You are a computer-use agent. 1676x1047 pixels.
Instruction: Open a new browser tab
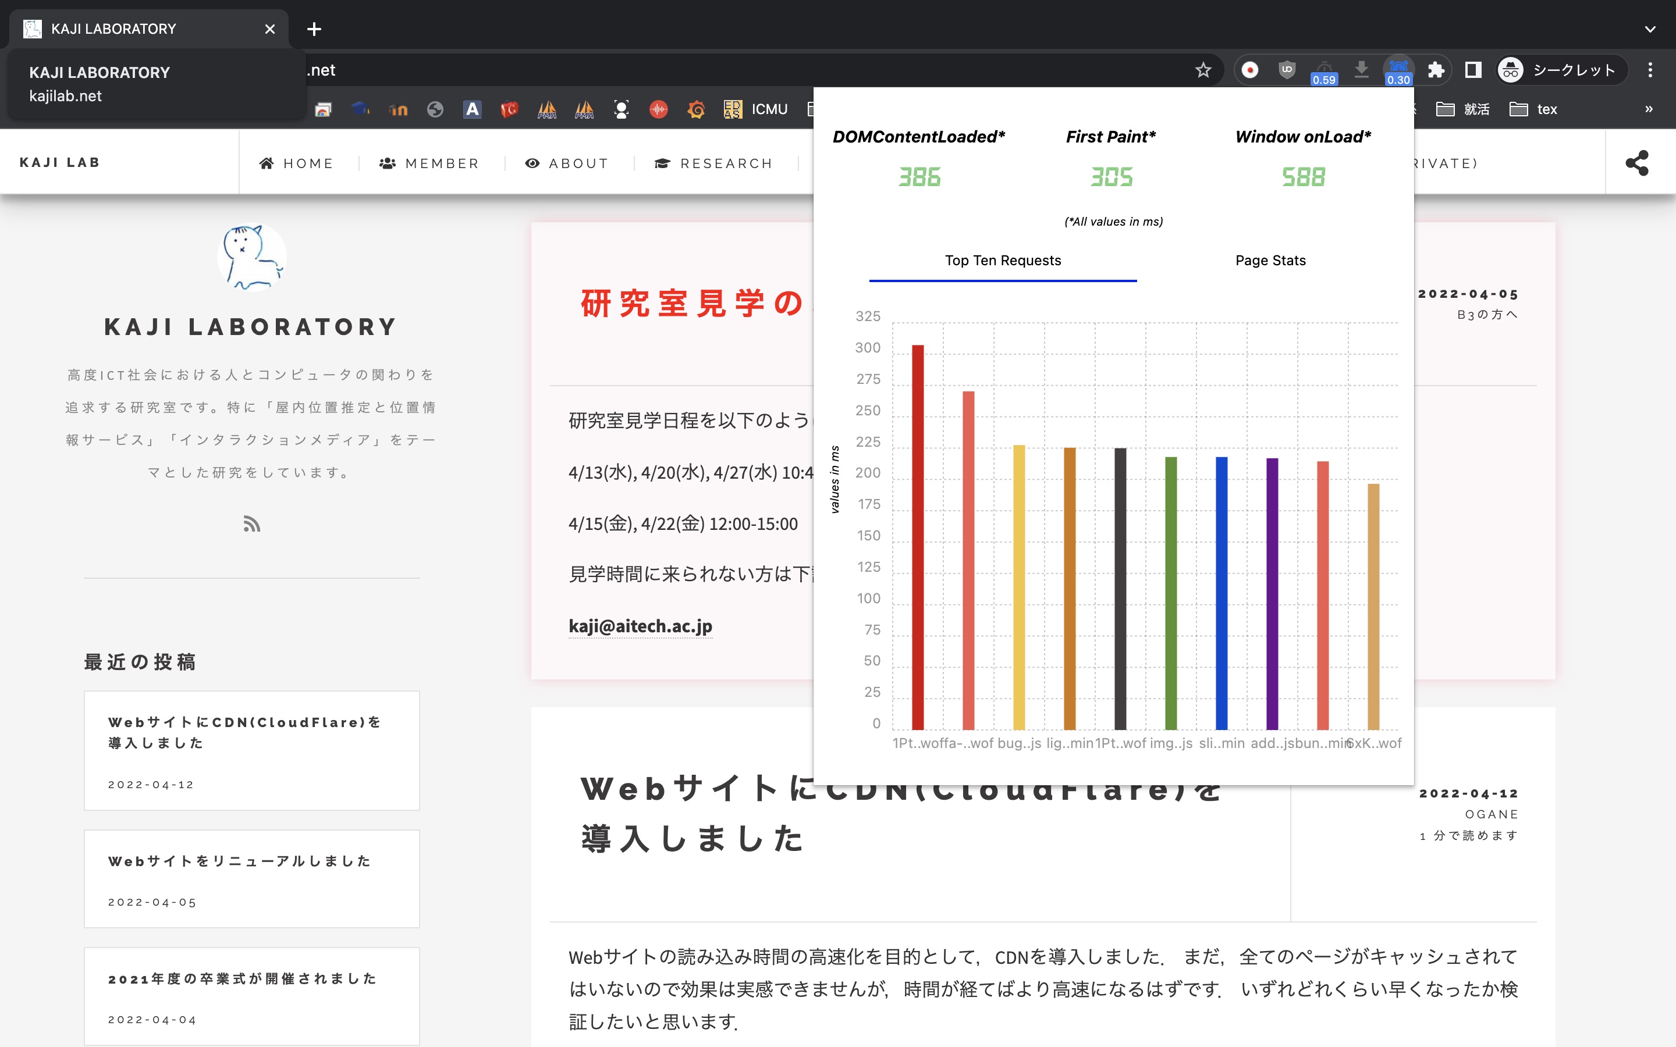point(314,29)
